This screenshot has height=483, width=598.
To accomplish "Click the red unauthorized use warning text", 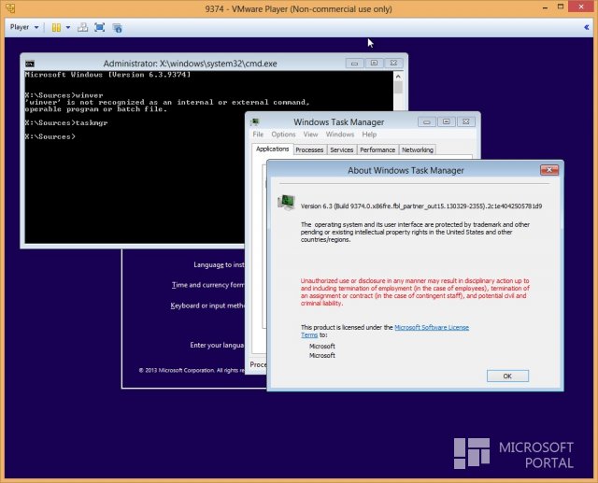I will [x=415, y=292].
